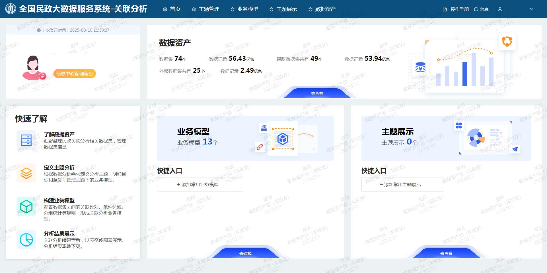Image resolution: width=547 pixels, height=273 pixels.
Task: Select 数据资产 in the top navigation
Action: [322, 9]
